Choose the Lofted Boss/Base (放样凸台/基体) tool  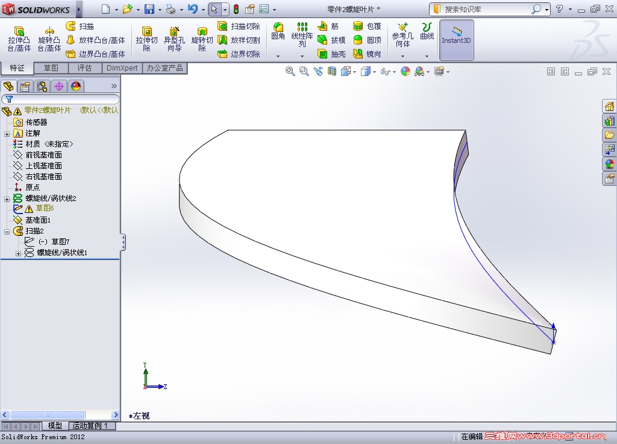pos(95,40)
